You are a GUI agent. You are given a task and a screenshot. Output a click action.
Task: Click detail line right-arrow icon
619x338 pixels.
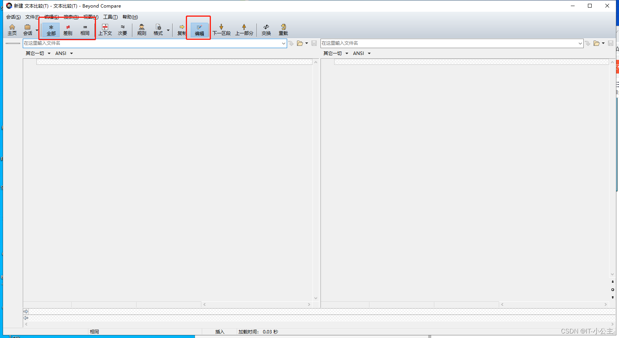[26, 311]
